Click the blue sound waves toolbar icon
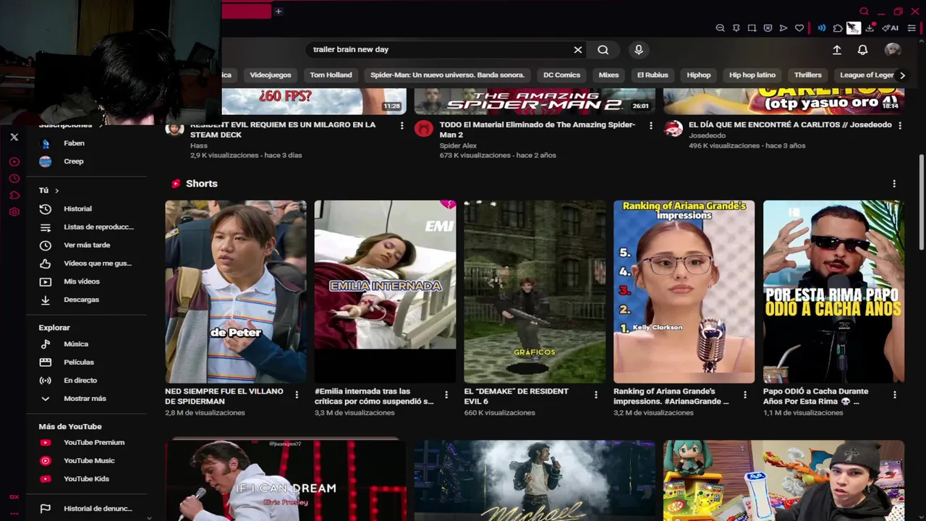Image resolution: width=926 pixels, height=521 pixels. 822,28
